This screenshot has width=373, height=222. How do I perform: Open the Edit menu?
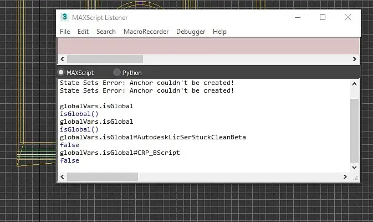click(x=83, y=32)
